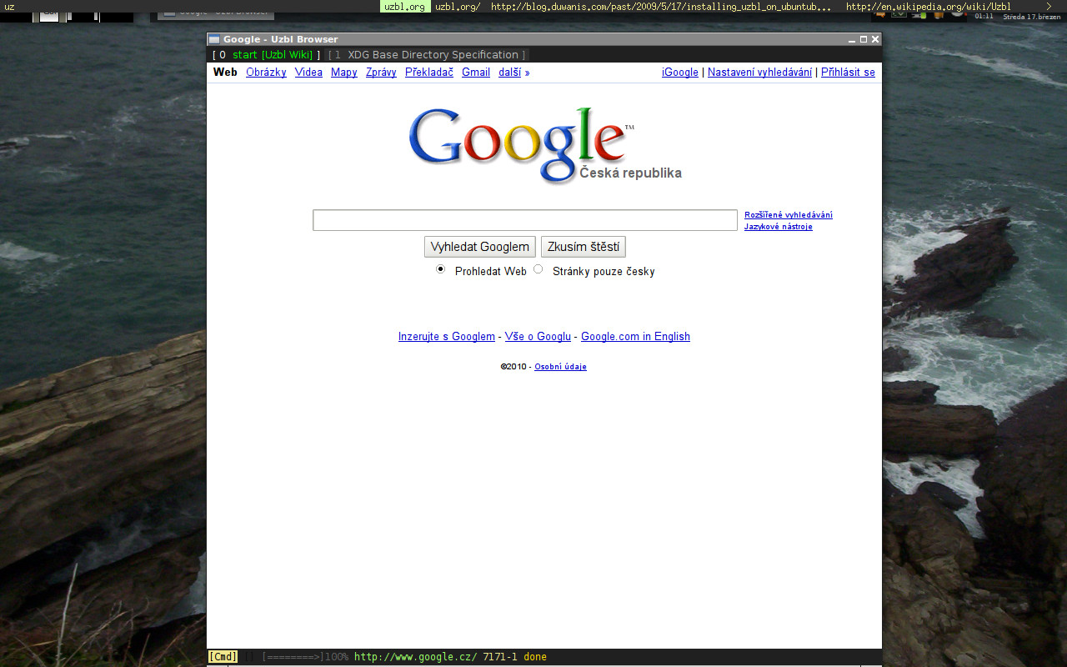This screenshot has width=1067, height=667.
Task: Click the dmenu right-arrow overflow indicator
Action: pyautogui.click(x=1049, y=7)
